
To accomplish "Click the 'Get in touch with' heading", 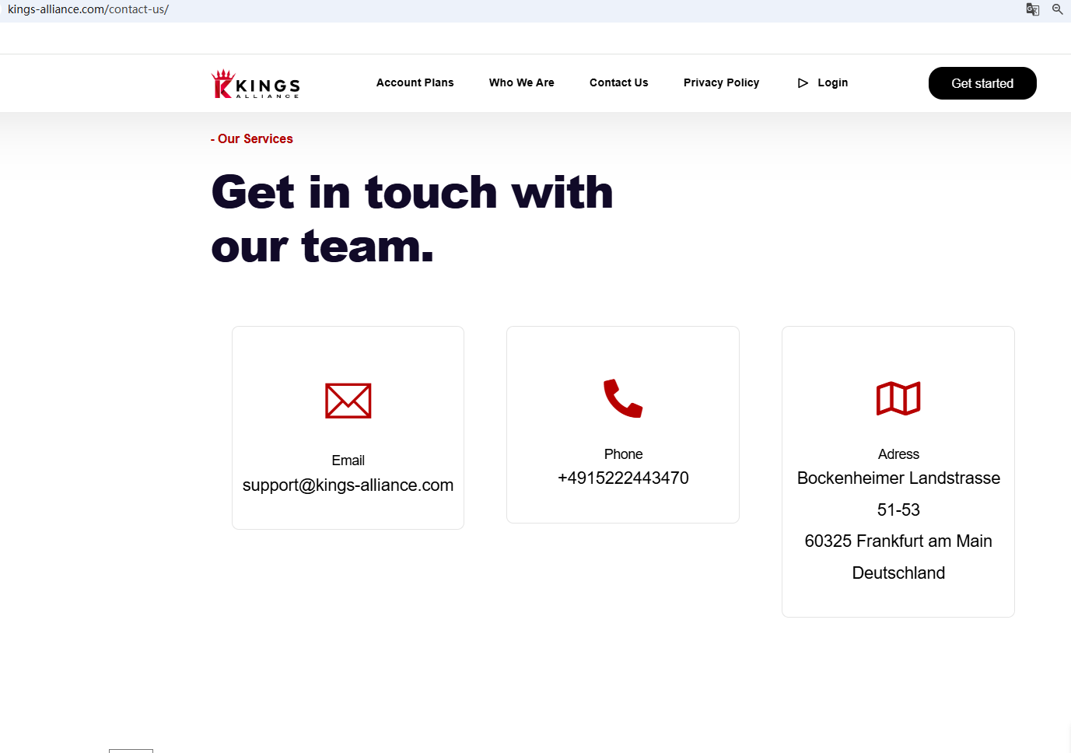I will pyautogui.click(x=411, y=192).
